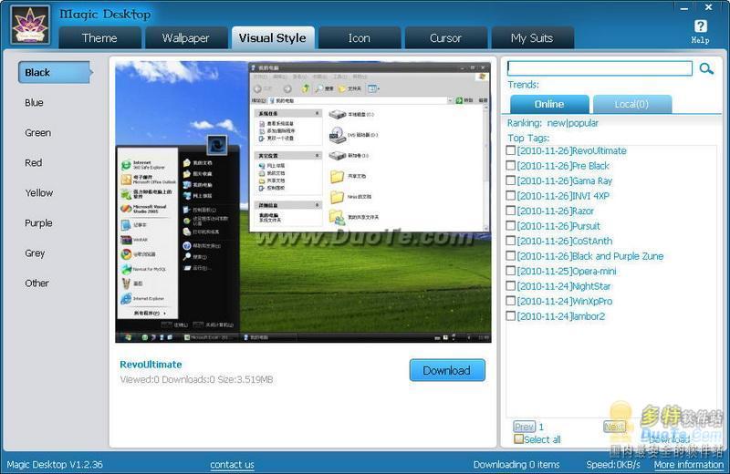
Task: Enable the Pursuit checkbox
Action: 511,225
